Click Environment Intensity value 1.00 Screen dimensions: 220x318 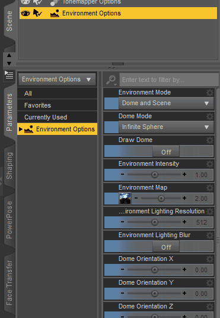click(201, 175)
